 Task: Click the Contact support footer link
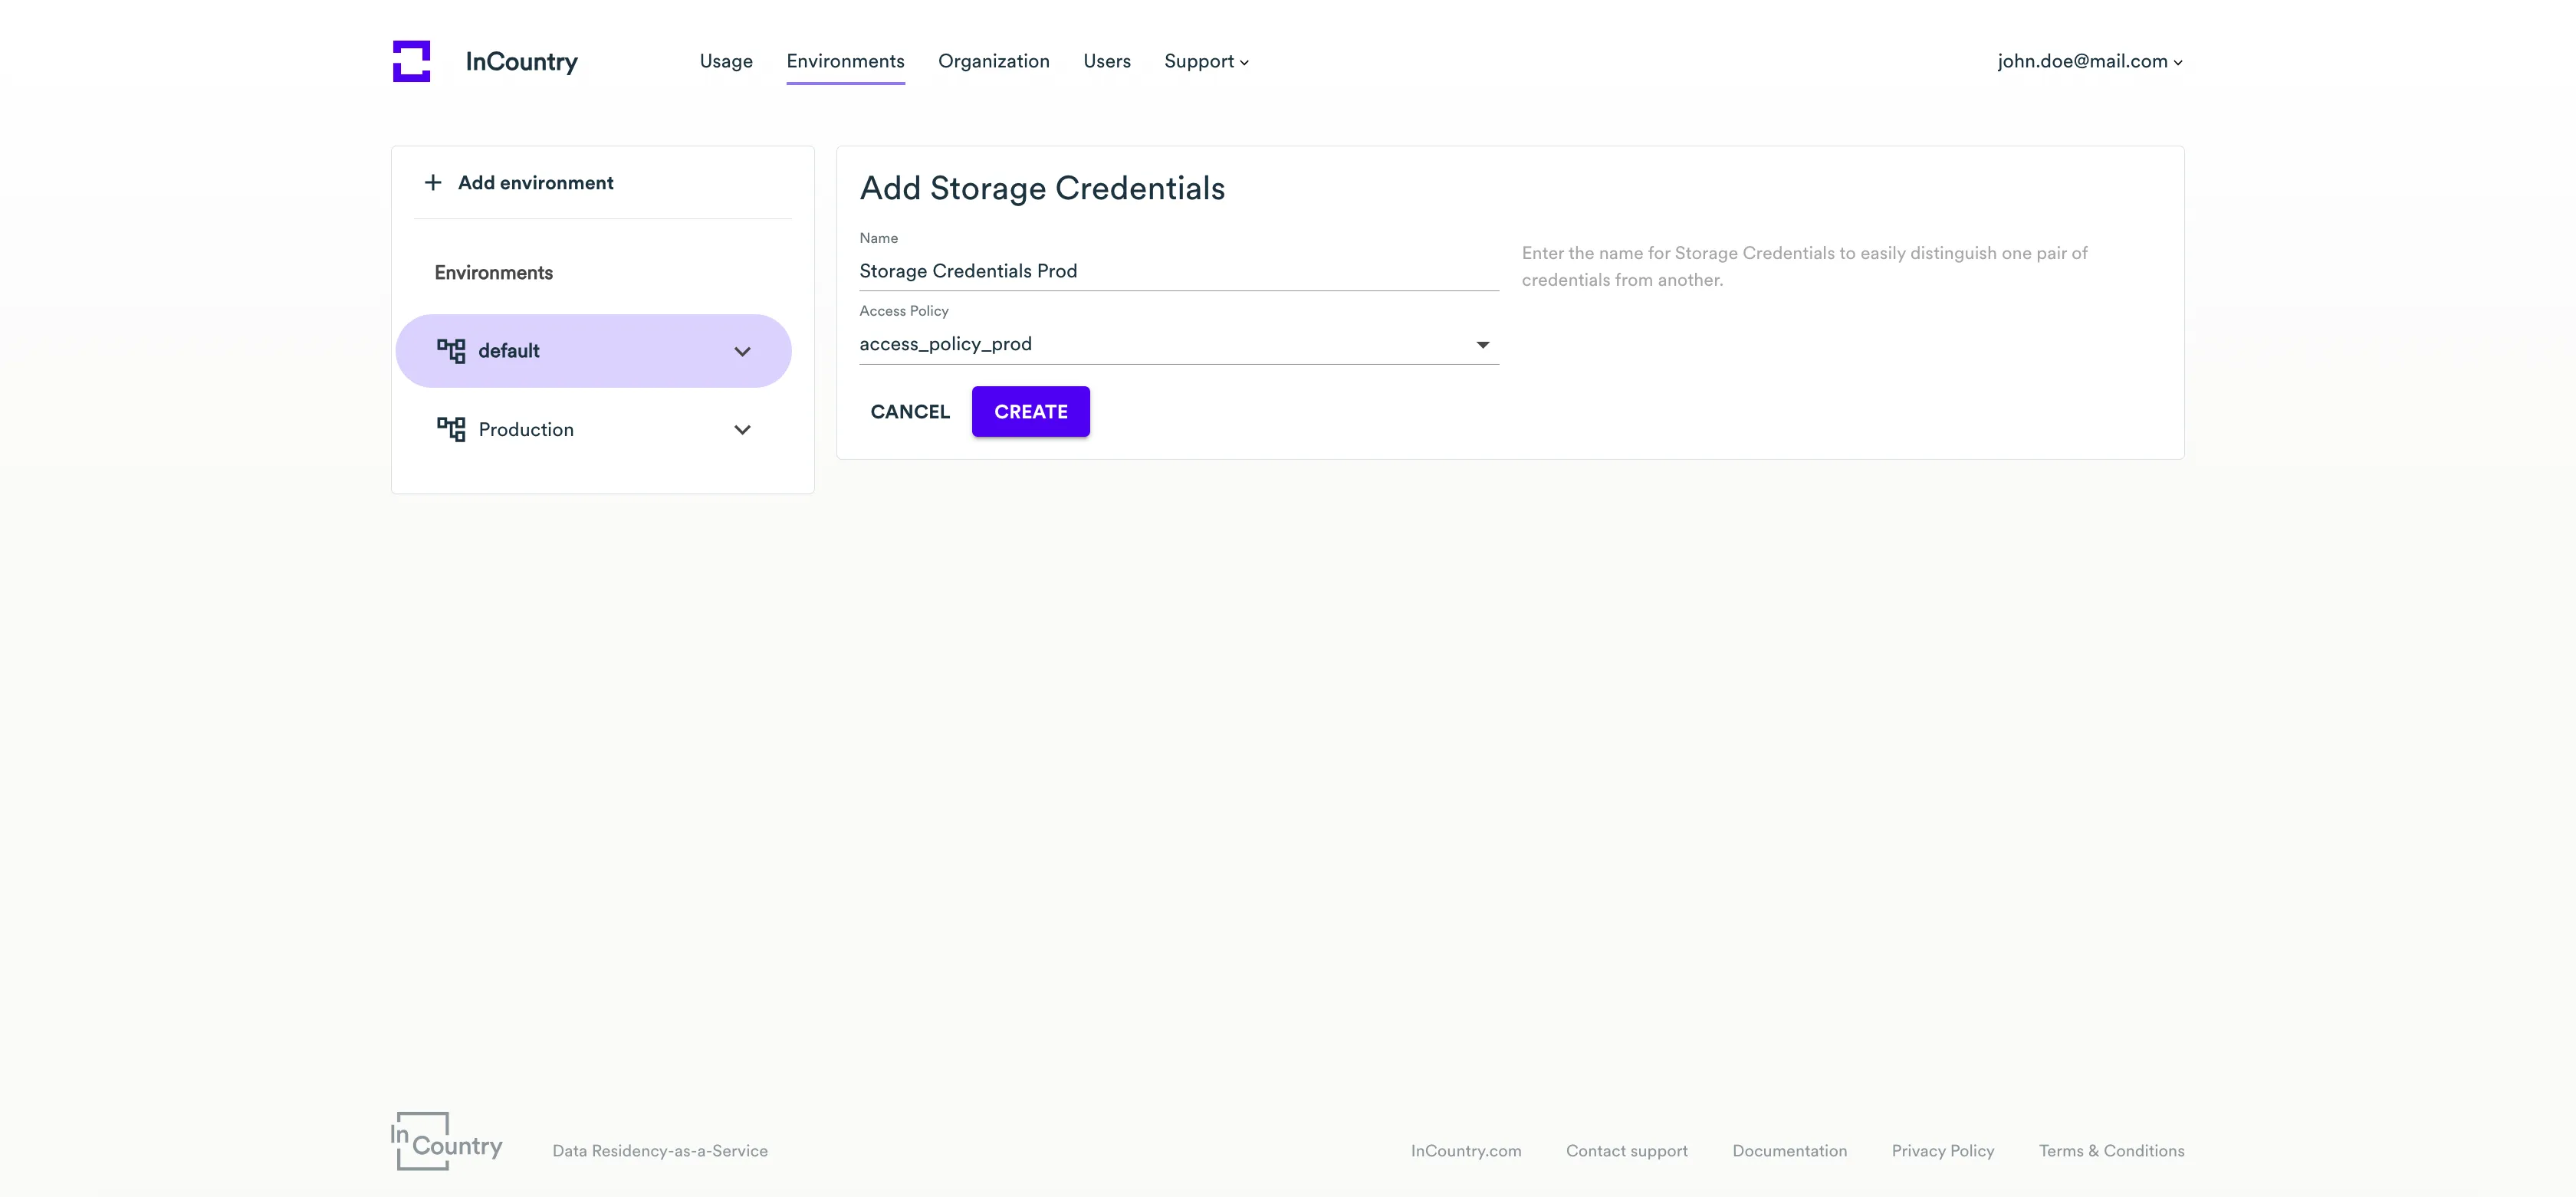click(x=1626, y=1151)
